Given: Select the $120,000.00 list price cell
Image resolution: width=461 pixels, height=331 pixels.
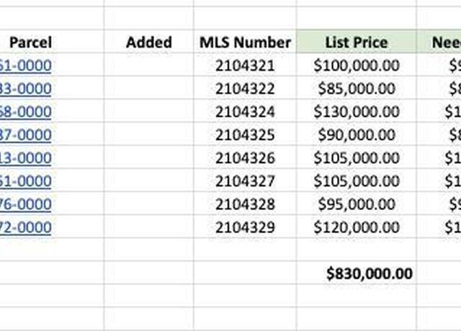Looking at the screenshot, I should 357,227.
